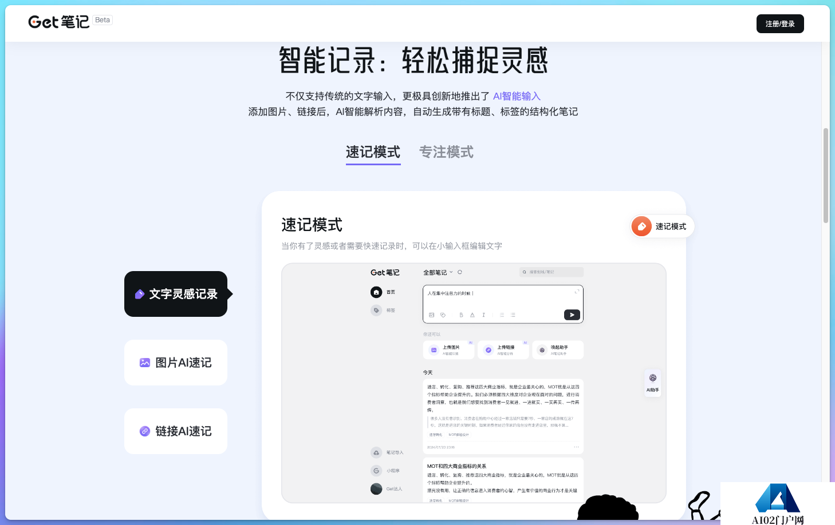Click the orange 速记模式 badge

662,226
